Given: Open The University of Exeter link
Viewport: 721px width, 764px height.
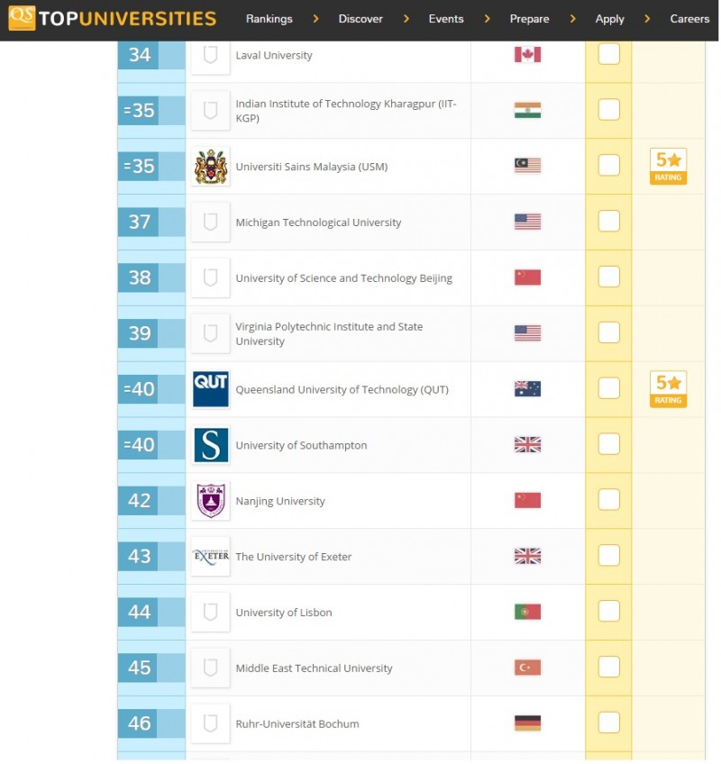Looking at the screenshot, I should click(294, 557).
